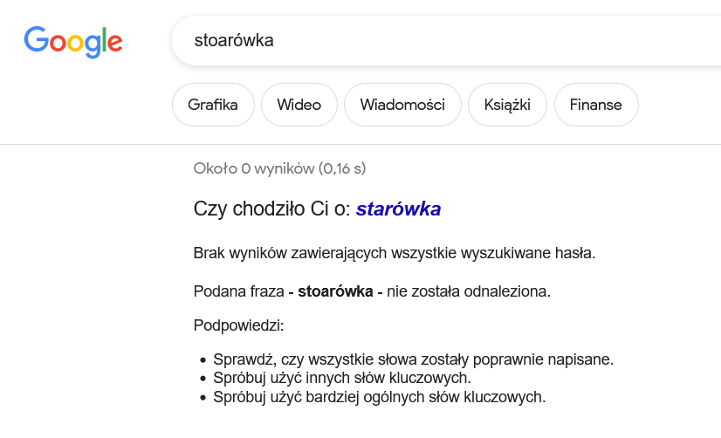Screen dimensions: 721x438
Task: Click the 'Podpowiedzi:' heading
Action: pyautogui.click(x=239, y=326)
